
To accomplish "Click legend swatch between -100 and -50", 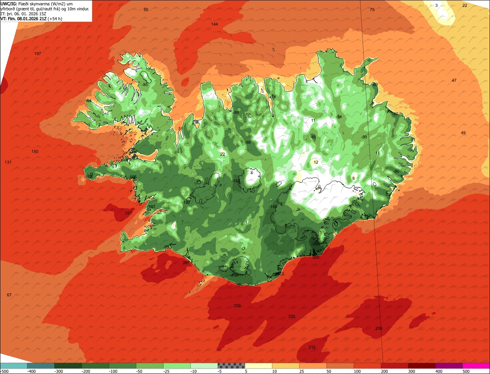I will click(x=122, y=366).
